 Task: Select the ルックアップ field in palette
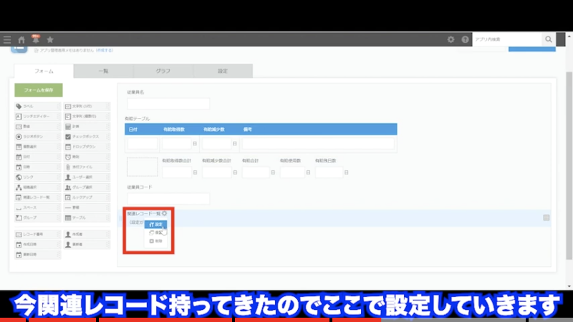(86, 197)
